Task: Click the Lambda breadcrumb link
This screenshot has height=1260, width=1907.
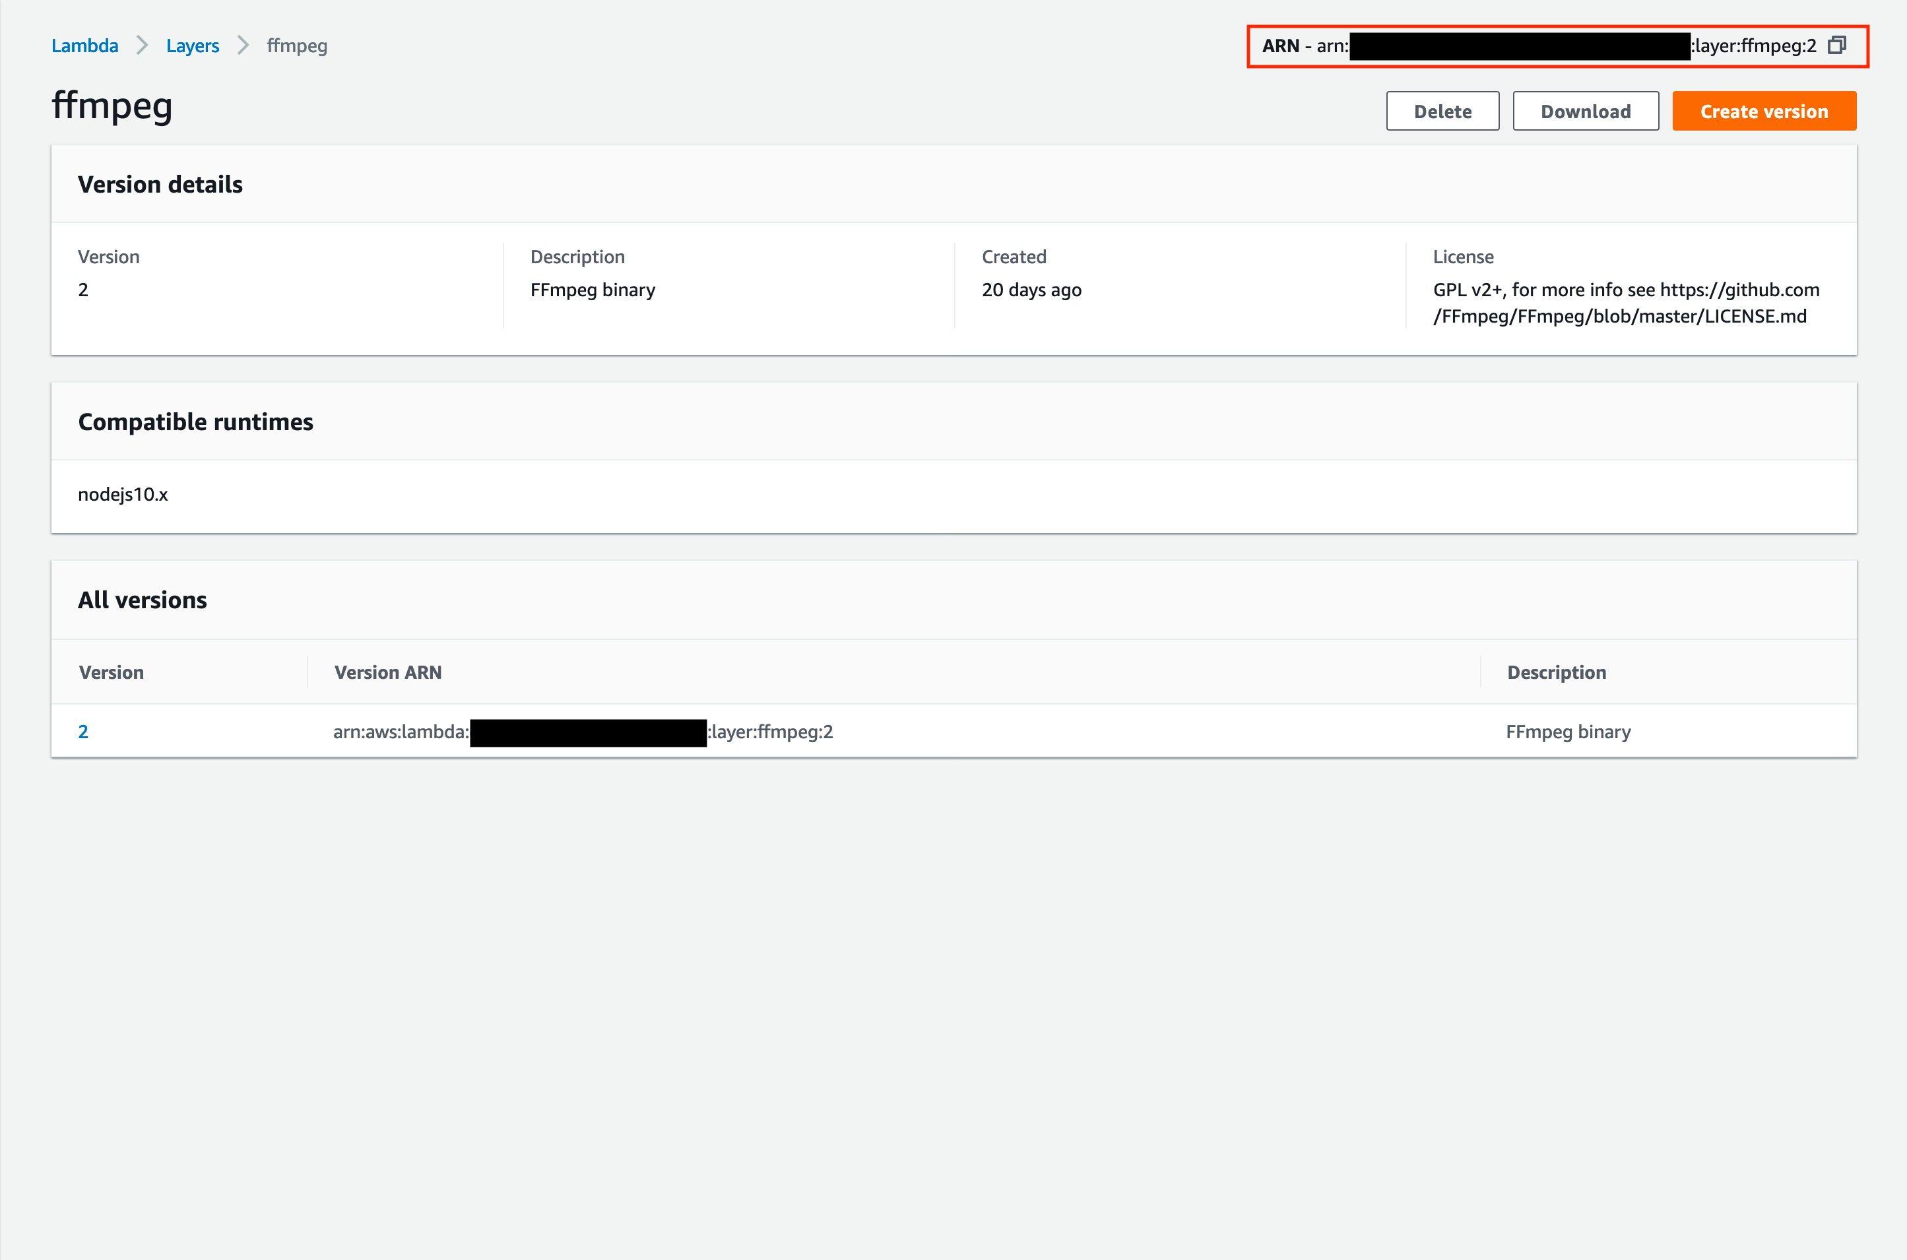Action: click(x=84, y=46)
